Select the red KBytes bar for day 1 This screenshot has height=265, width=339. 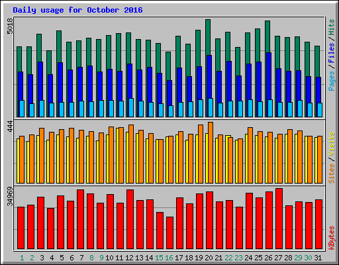pyautogui.click(x=21, y=228)
